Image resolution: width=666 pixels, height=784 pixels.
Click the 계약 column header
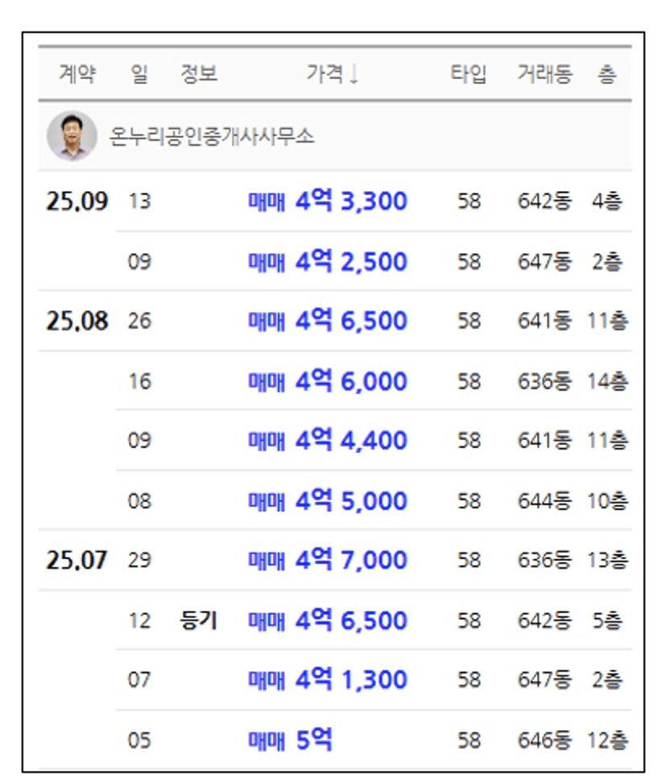click(77, 74)
